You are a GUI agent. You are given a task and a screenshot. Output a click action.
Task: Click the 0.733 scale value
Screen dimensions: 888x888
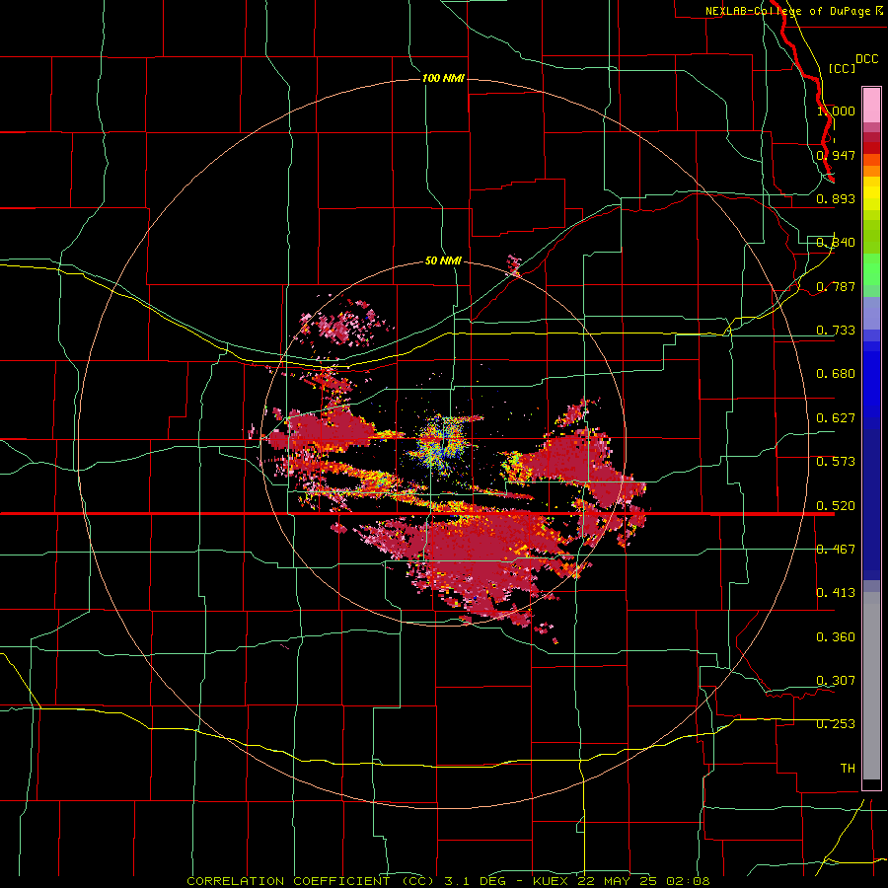pos(836,331)
